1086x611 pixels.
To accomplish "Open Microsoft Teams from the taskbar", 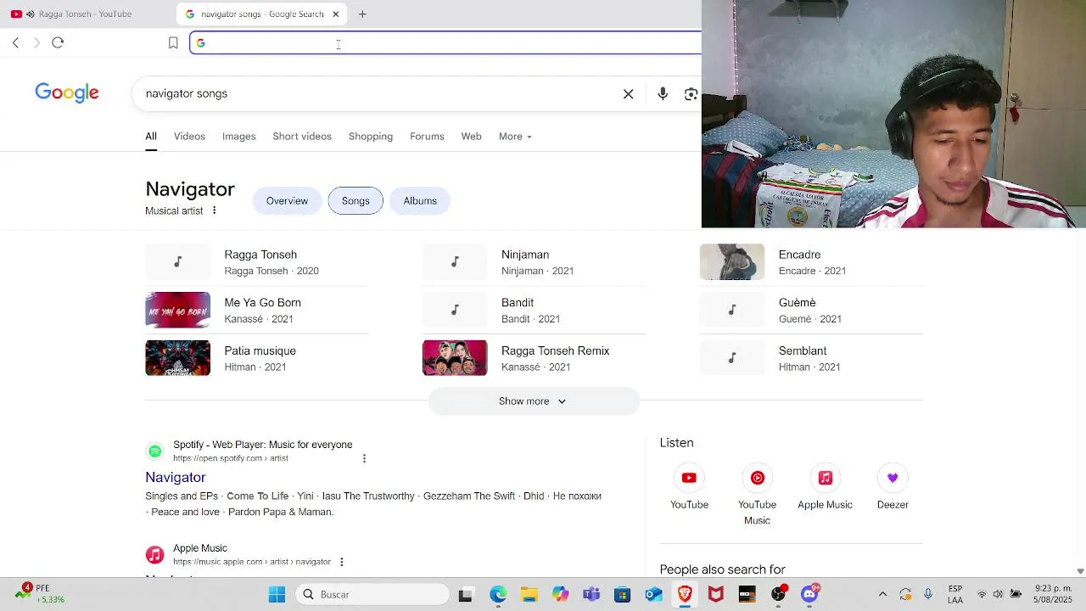I will point(591,595).
